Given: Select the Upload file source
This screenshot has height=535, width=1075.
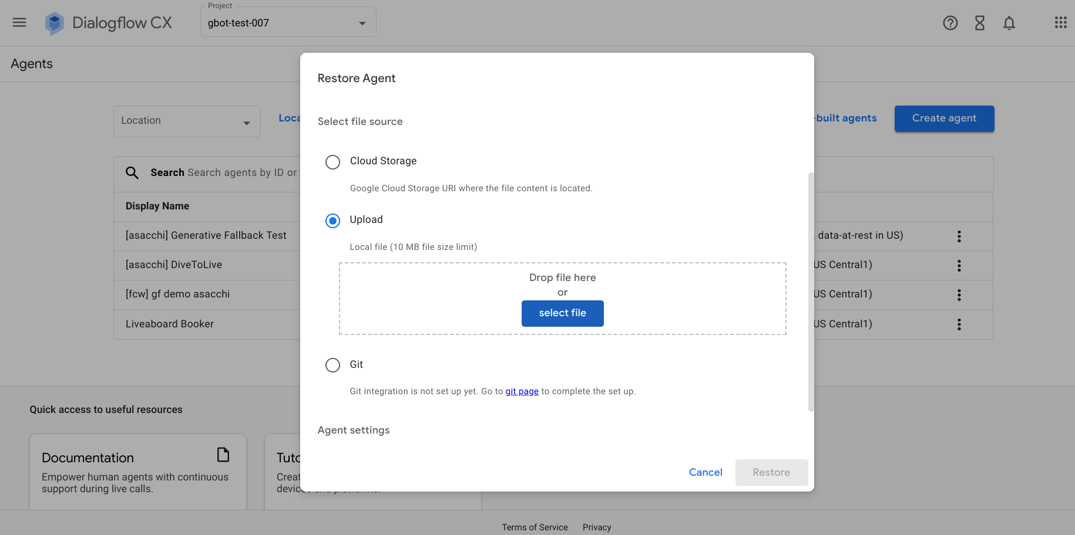Looking at the screenshot, I should 332,221.
